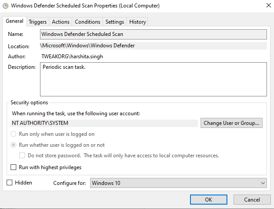274x209 pixels.
Task: Click the NT AUTHORITY\SYSTEM account field
Action: pos(105,123)
